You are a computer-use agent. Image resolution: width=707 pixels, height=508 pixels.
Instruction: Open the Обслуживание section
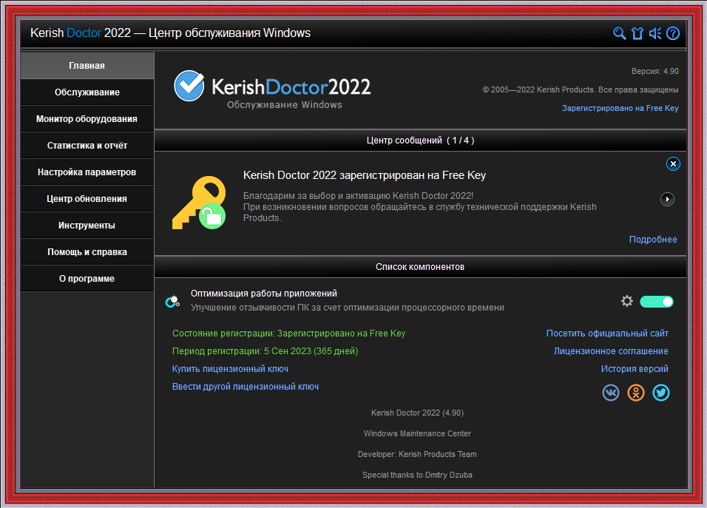click(87, 92)
